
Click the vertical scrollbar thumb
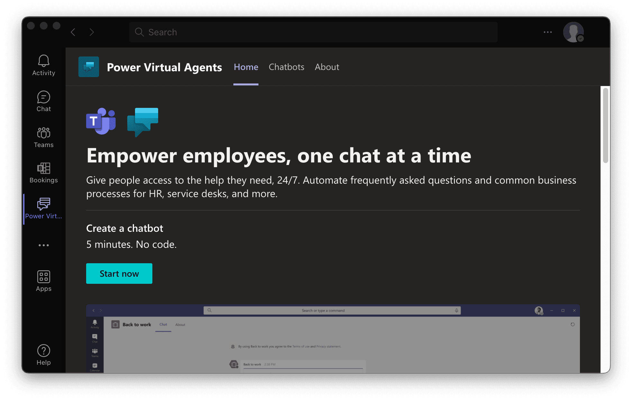point(606,125)
